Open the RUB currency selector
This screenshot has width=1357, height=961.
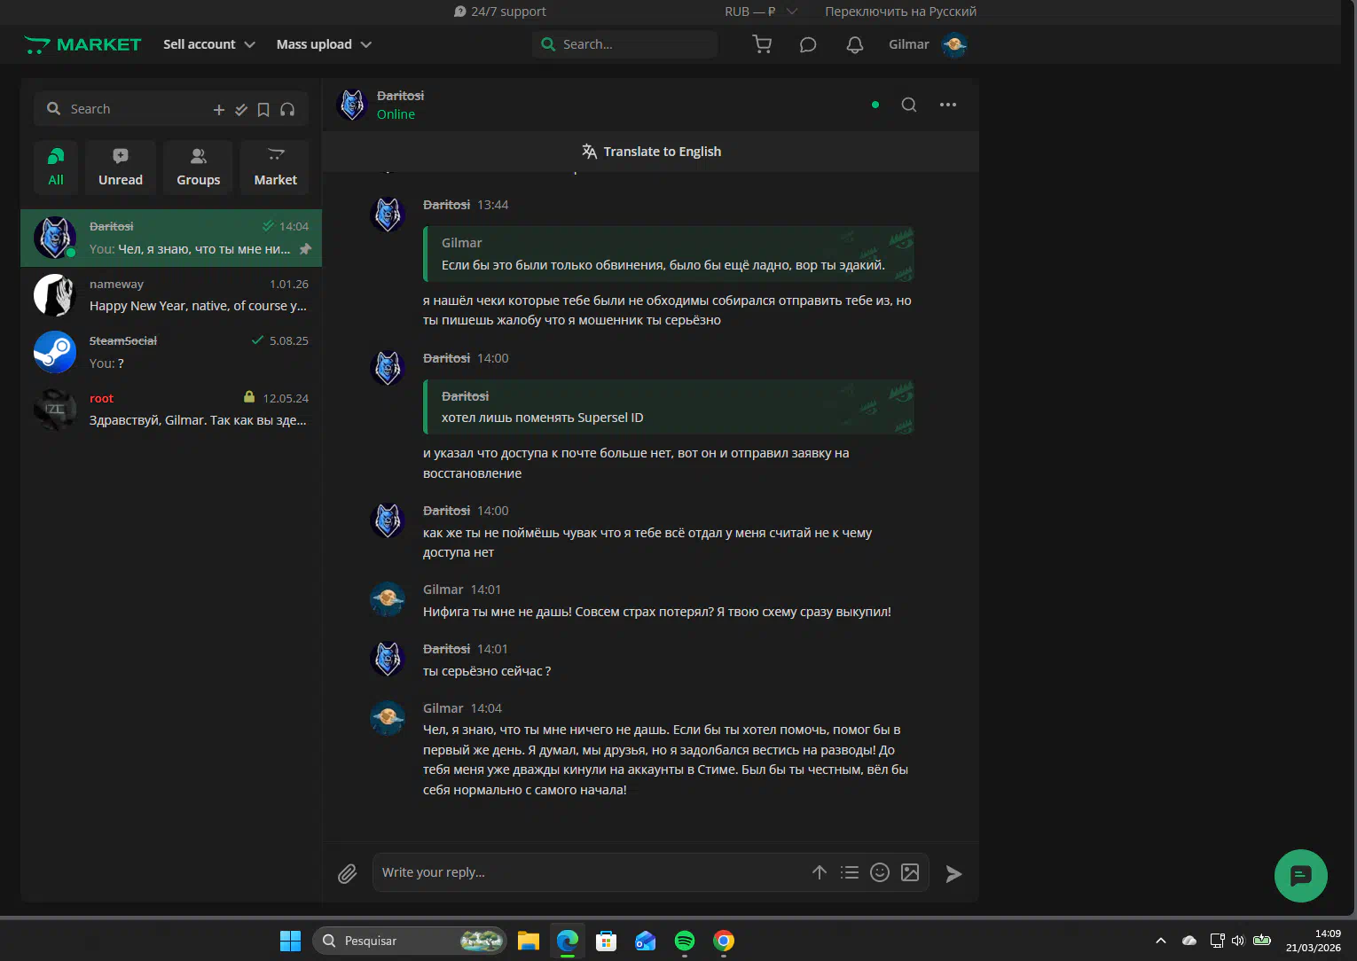(760, 12)
